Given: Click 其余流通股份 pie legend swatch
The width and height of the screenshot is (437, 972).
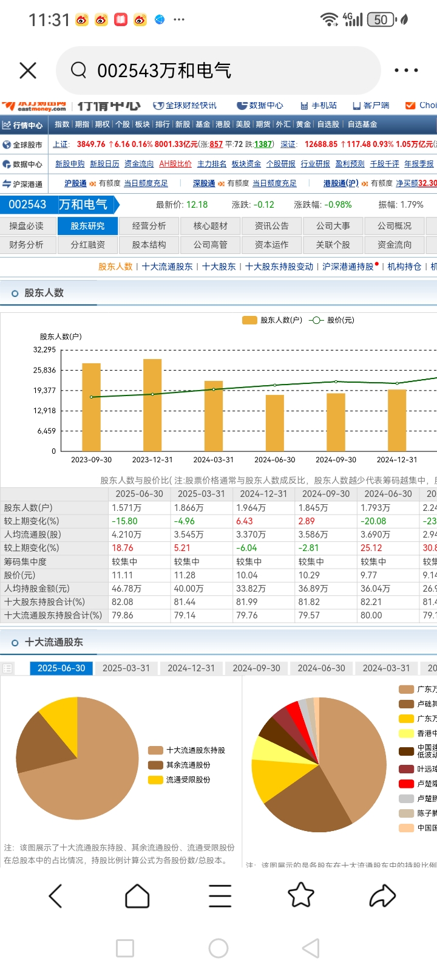Looking at the screenshot, I should tap(155, 765).
